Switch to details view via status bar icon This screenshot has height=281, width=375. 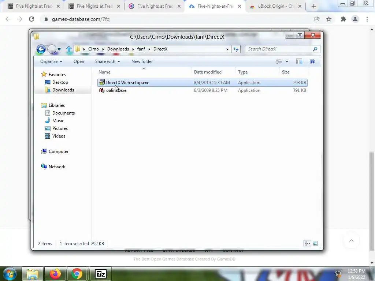307,243
